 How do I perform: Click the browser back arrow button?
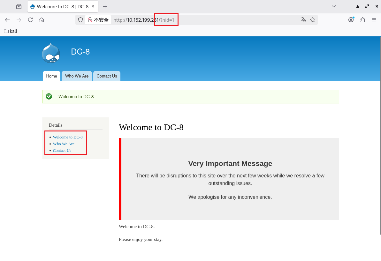coord(7,20)
